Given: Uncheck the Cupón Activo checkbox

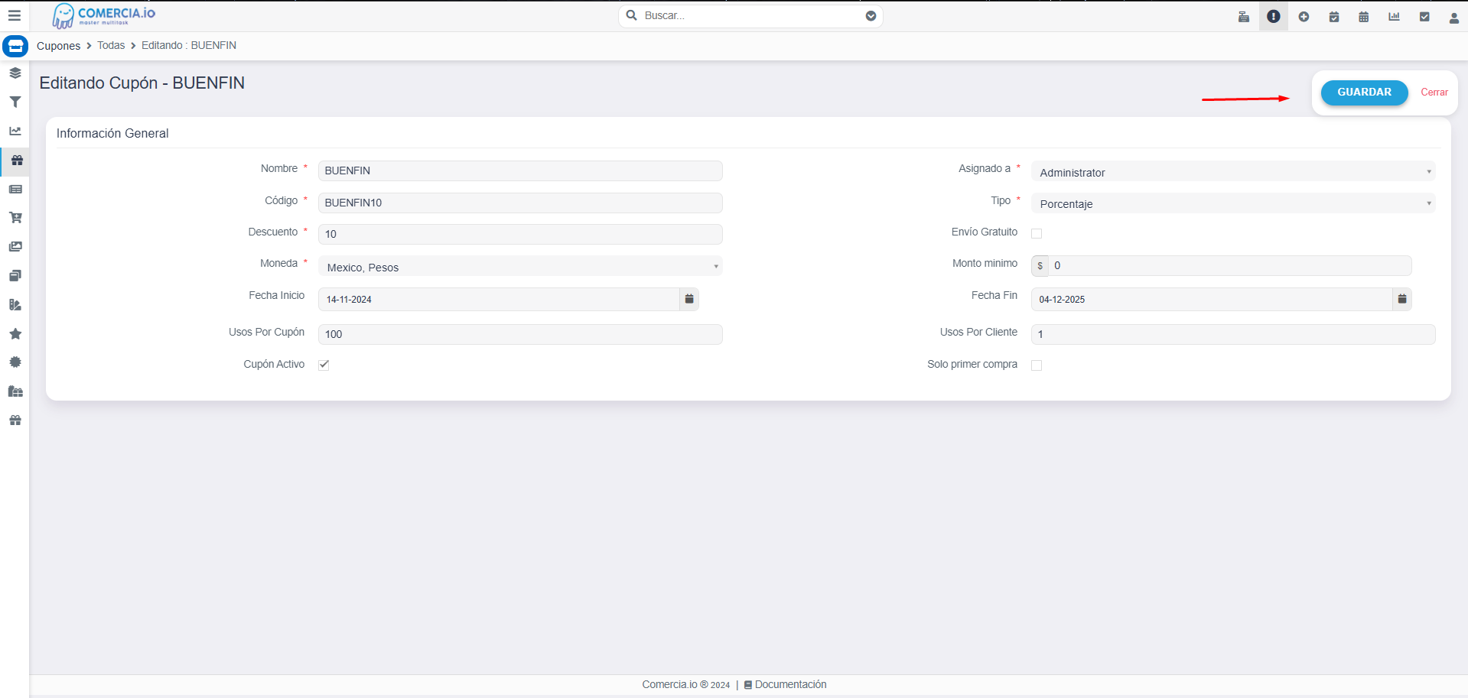Looking at the screenshot, I should (x=324, y=365).
